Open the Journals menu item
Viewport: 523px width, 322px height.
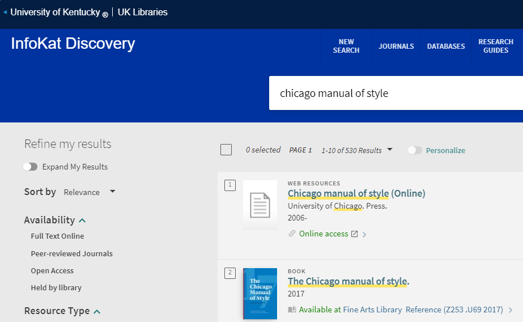pyautogui.click(x=396, y=46)
